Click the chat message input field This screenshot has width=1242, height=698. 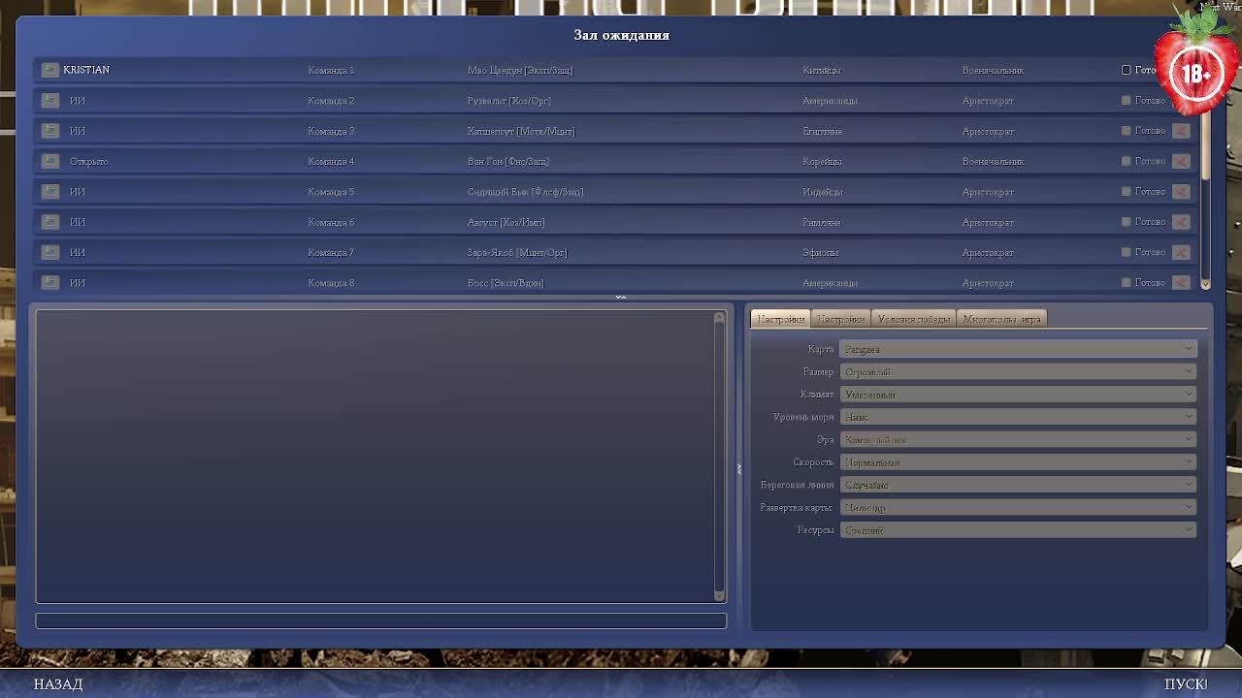click(x=381, y=620)
